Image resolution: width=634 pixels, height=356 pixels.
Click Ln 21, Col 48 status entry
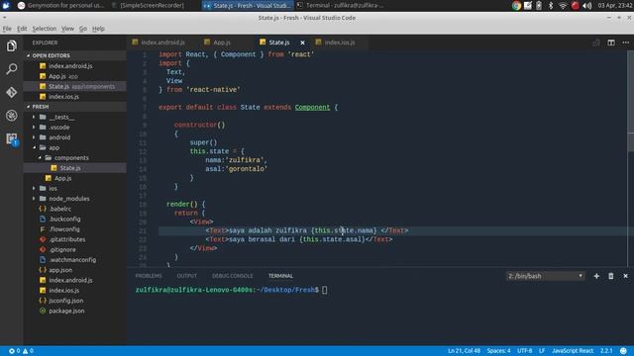pos(464,351)
